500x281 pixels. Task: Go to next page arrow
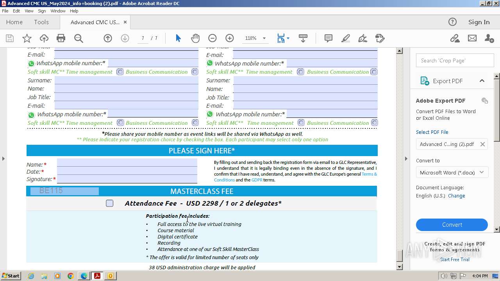pyautogui.click(x=125, y=38)
